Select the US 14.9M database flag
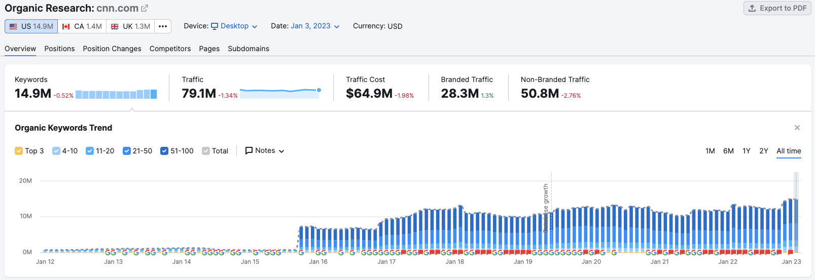This screenshot has height=280, width=815. pos(31,26)
